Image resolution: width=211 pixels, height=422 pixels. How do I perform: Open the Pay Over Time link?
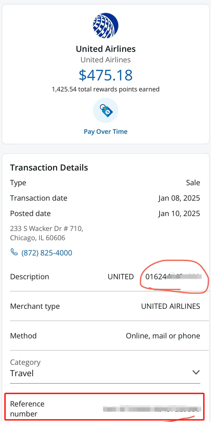point(105,131)
